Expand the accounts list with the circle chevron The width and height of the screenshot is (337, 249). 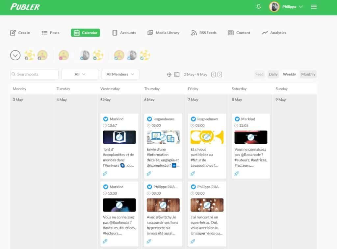click(15, 55)
